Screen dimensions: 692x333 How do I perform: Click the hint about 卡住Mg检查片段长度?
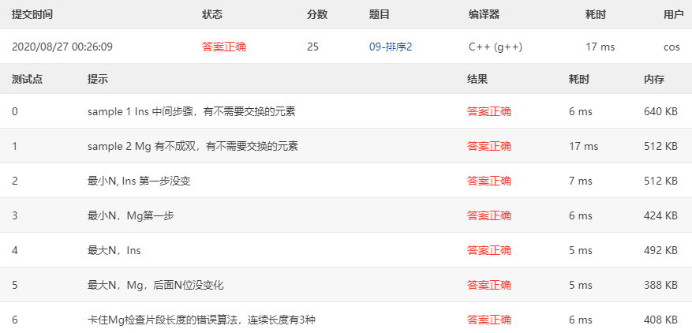pos(202,320)
